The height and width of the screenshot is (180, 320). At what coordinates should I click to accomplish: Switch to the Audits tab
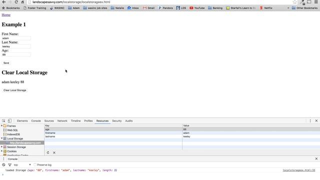click(129, 121)
